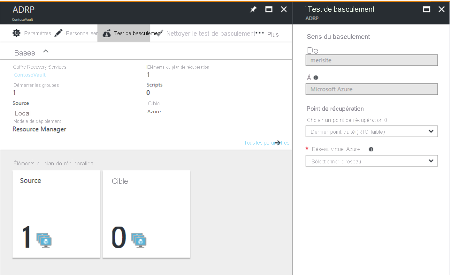The height and width of the screenshot is (277, 451).
Task: Click the merisite De field
Action: [x=372, y=60]
